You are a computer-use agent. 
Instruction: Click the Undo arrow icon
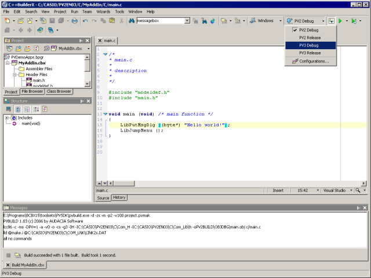pos(85,21)
